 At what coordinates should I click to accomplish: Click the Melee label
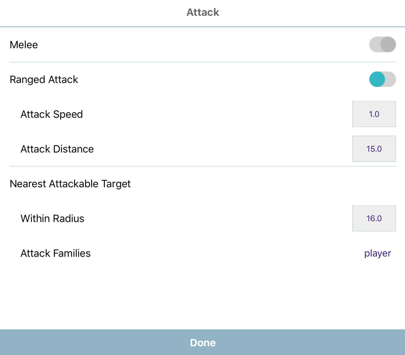pos(24,45)
